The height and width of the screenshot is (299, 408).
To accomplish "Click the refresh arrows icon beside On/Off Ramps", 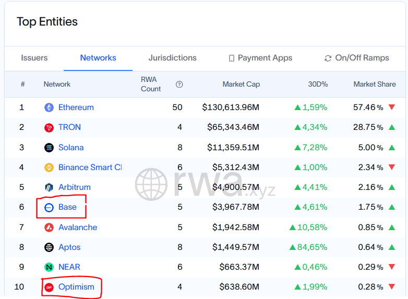I will tap(328, 58).
